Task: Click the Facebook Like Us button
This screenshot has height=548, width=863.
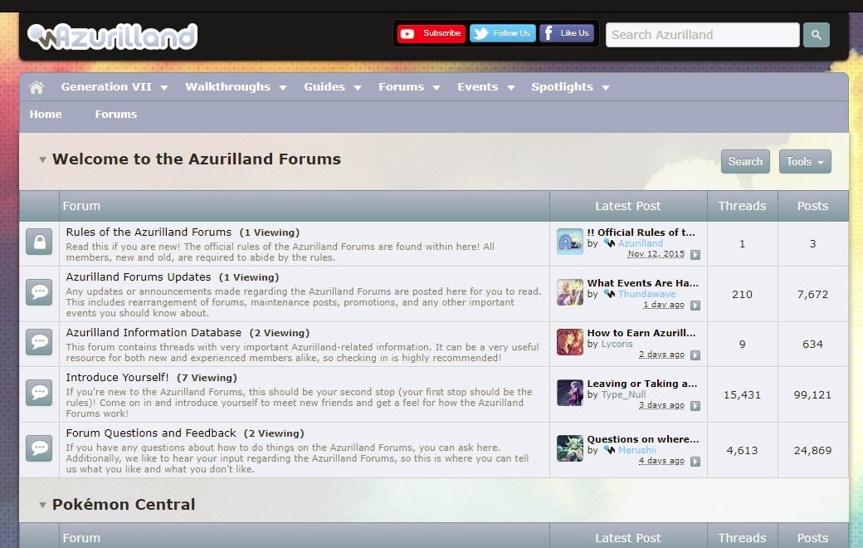Action: pos(566,33)
